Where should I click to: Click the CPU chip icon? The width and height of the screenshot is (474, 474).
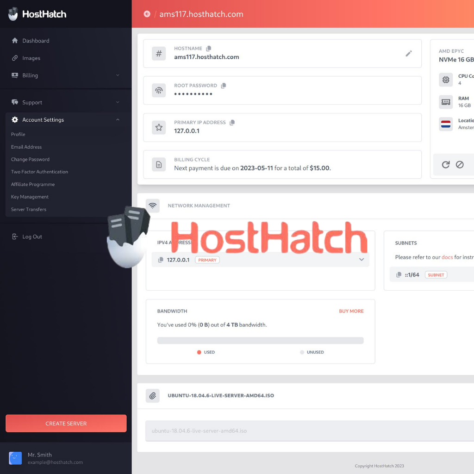click(x=446, y=80)
